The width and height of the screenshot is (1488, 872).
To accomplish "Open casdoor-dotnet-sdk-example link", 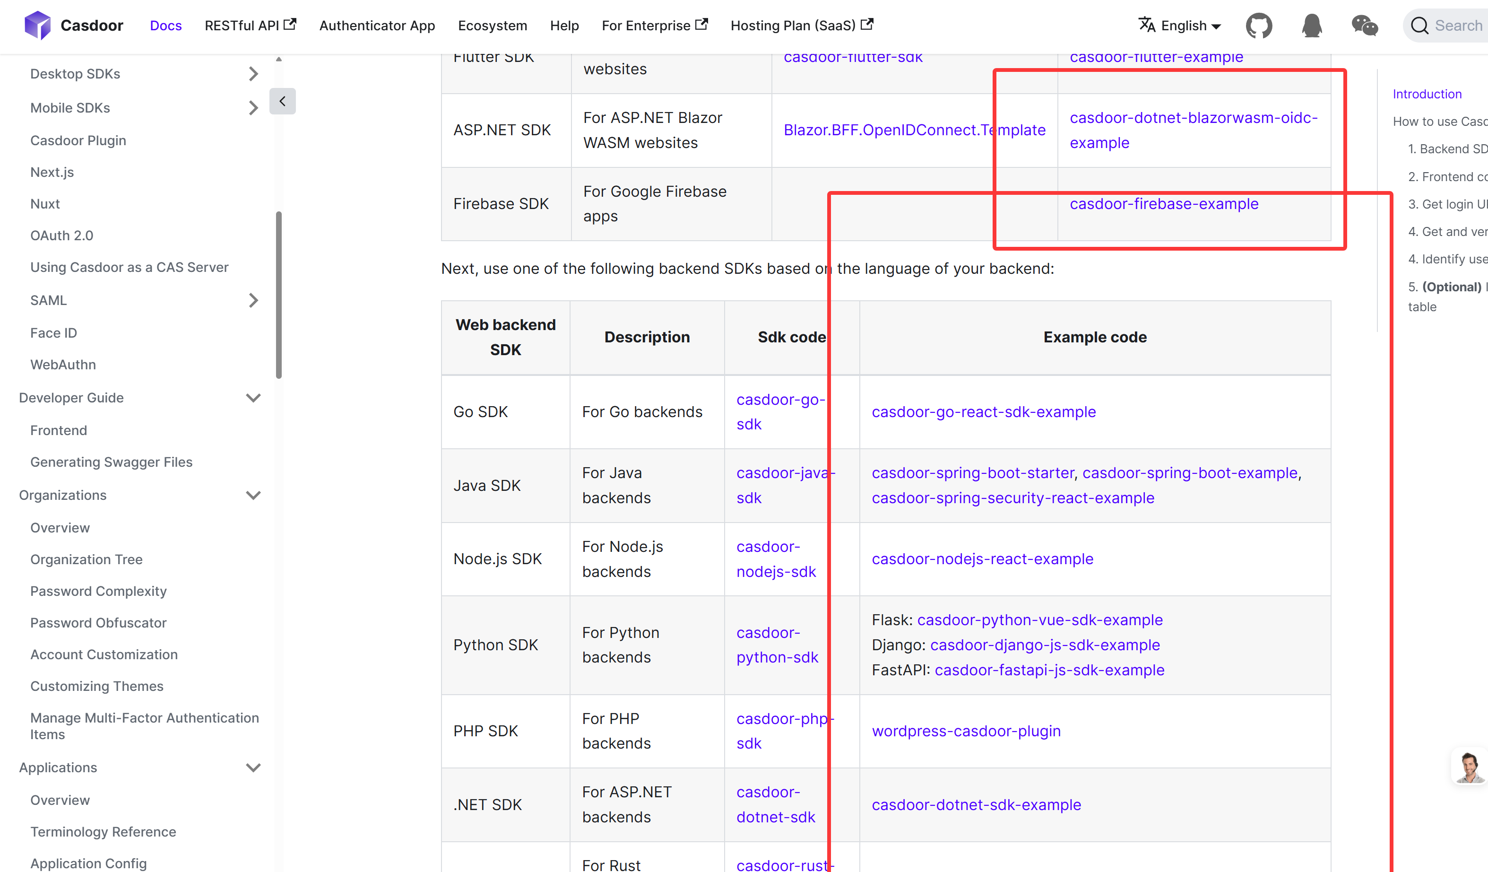I will (x=976, y=805).
